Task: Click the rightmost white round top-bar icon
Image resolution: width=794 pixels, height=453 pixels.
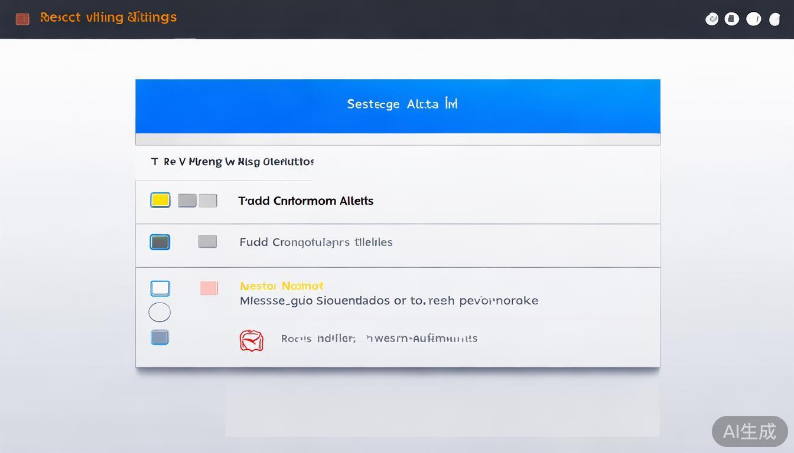Action: coord(775,19)
